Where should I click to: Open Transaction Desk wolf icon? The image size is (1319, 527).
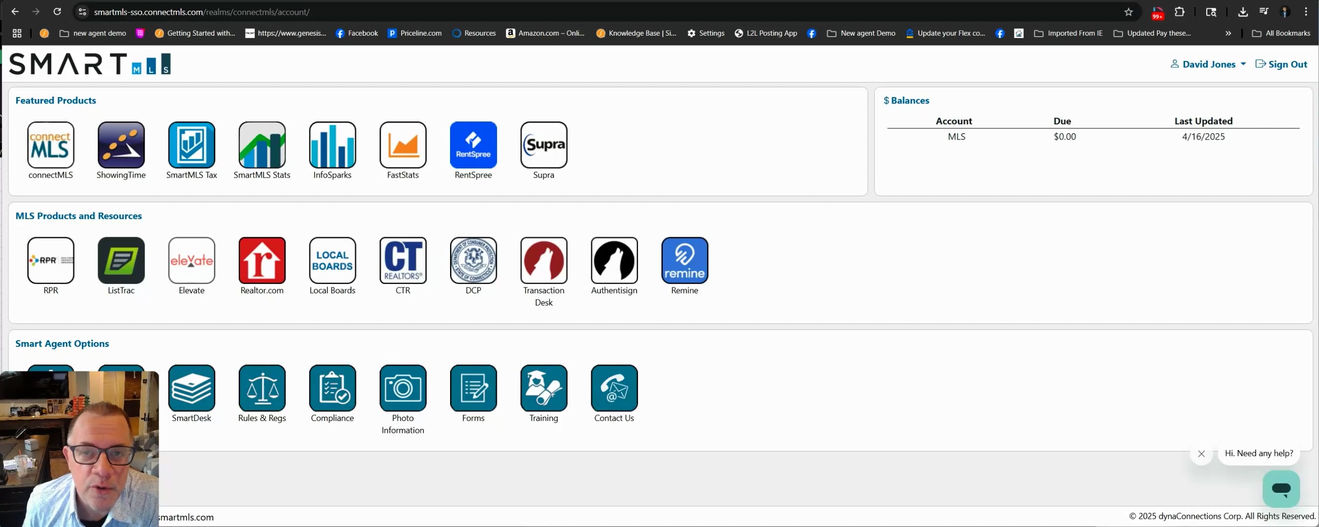543,260
